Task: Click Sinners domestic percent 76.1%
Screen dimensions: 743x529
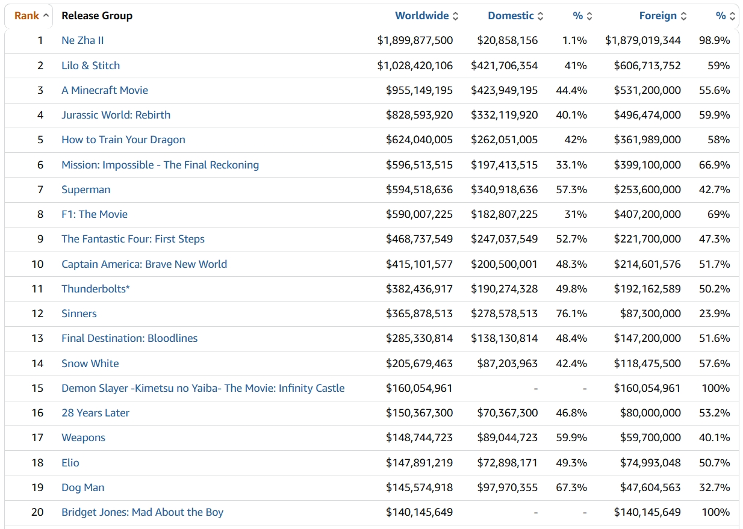Action: [571, 314]
